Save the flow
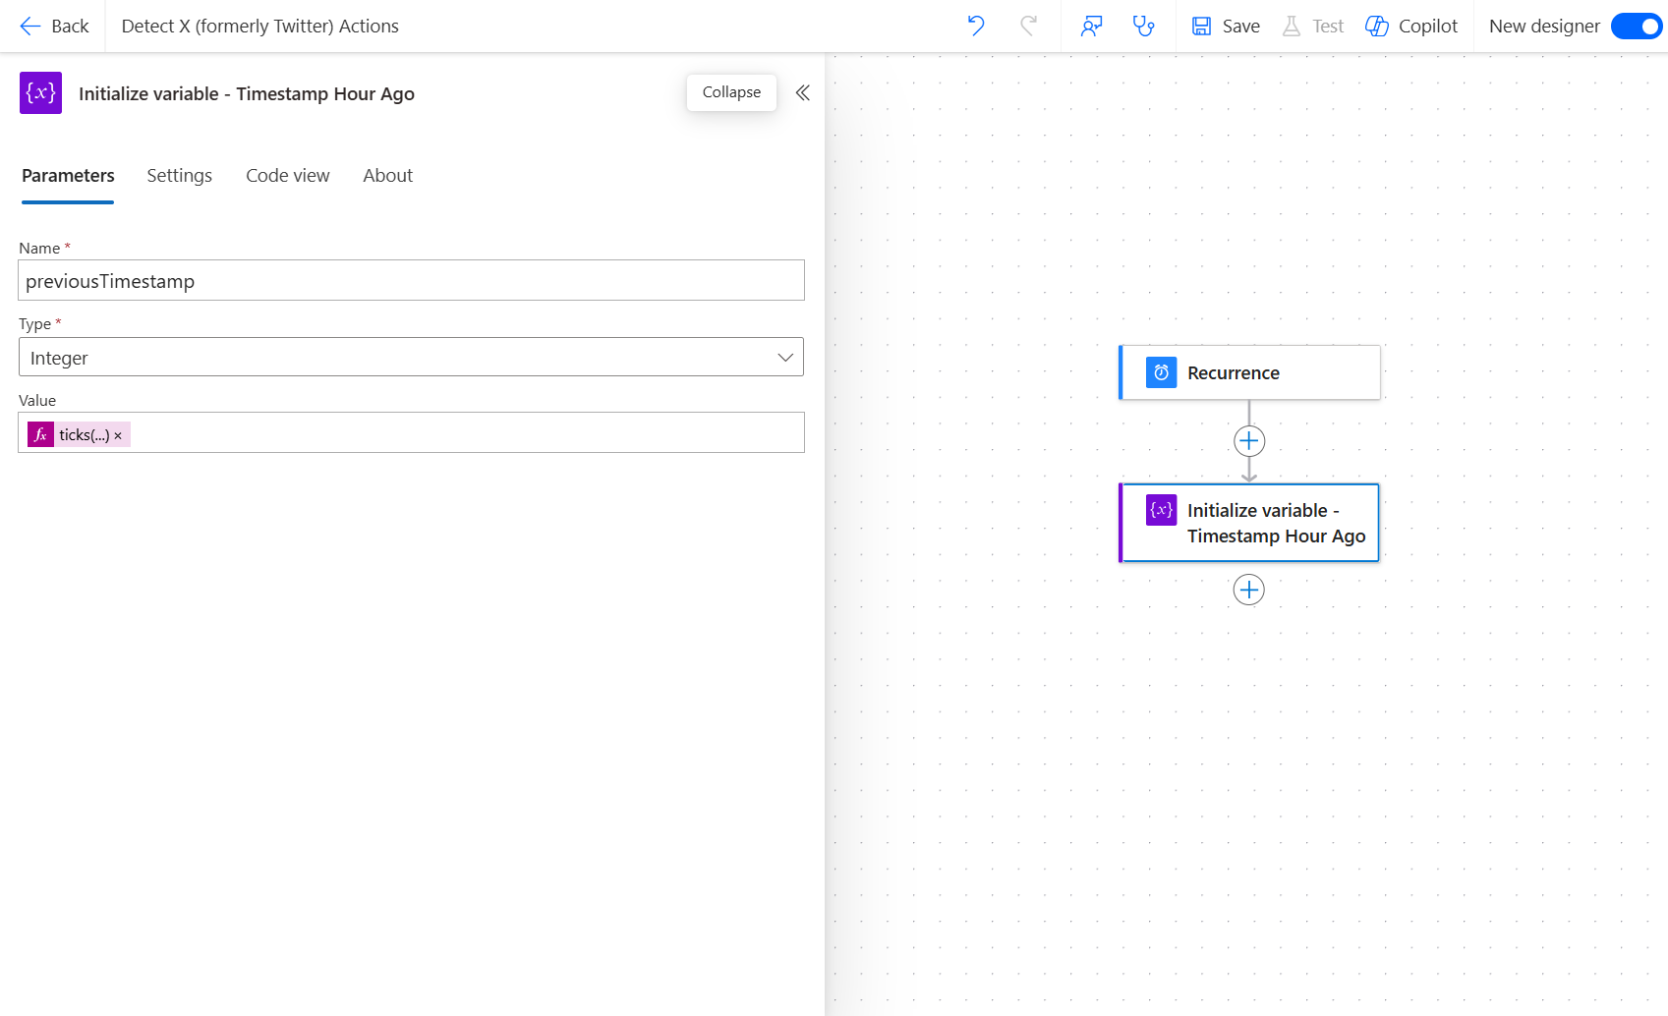1668x1016 pixels. (x=1225, y=26)
